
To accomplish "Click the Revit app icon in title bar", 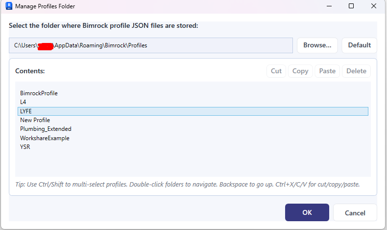I will pos(9,6).
